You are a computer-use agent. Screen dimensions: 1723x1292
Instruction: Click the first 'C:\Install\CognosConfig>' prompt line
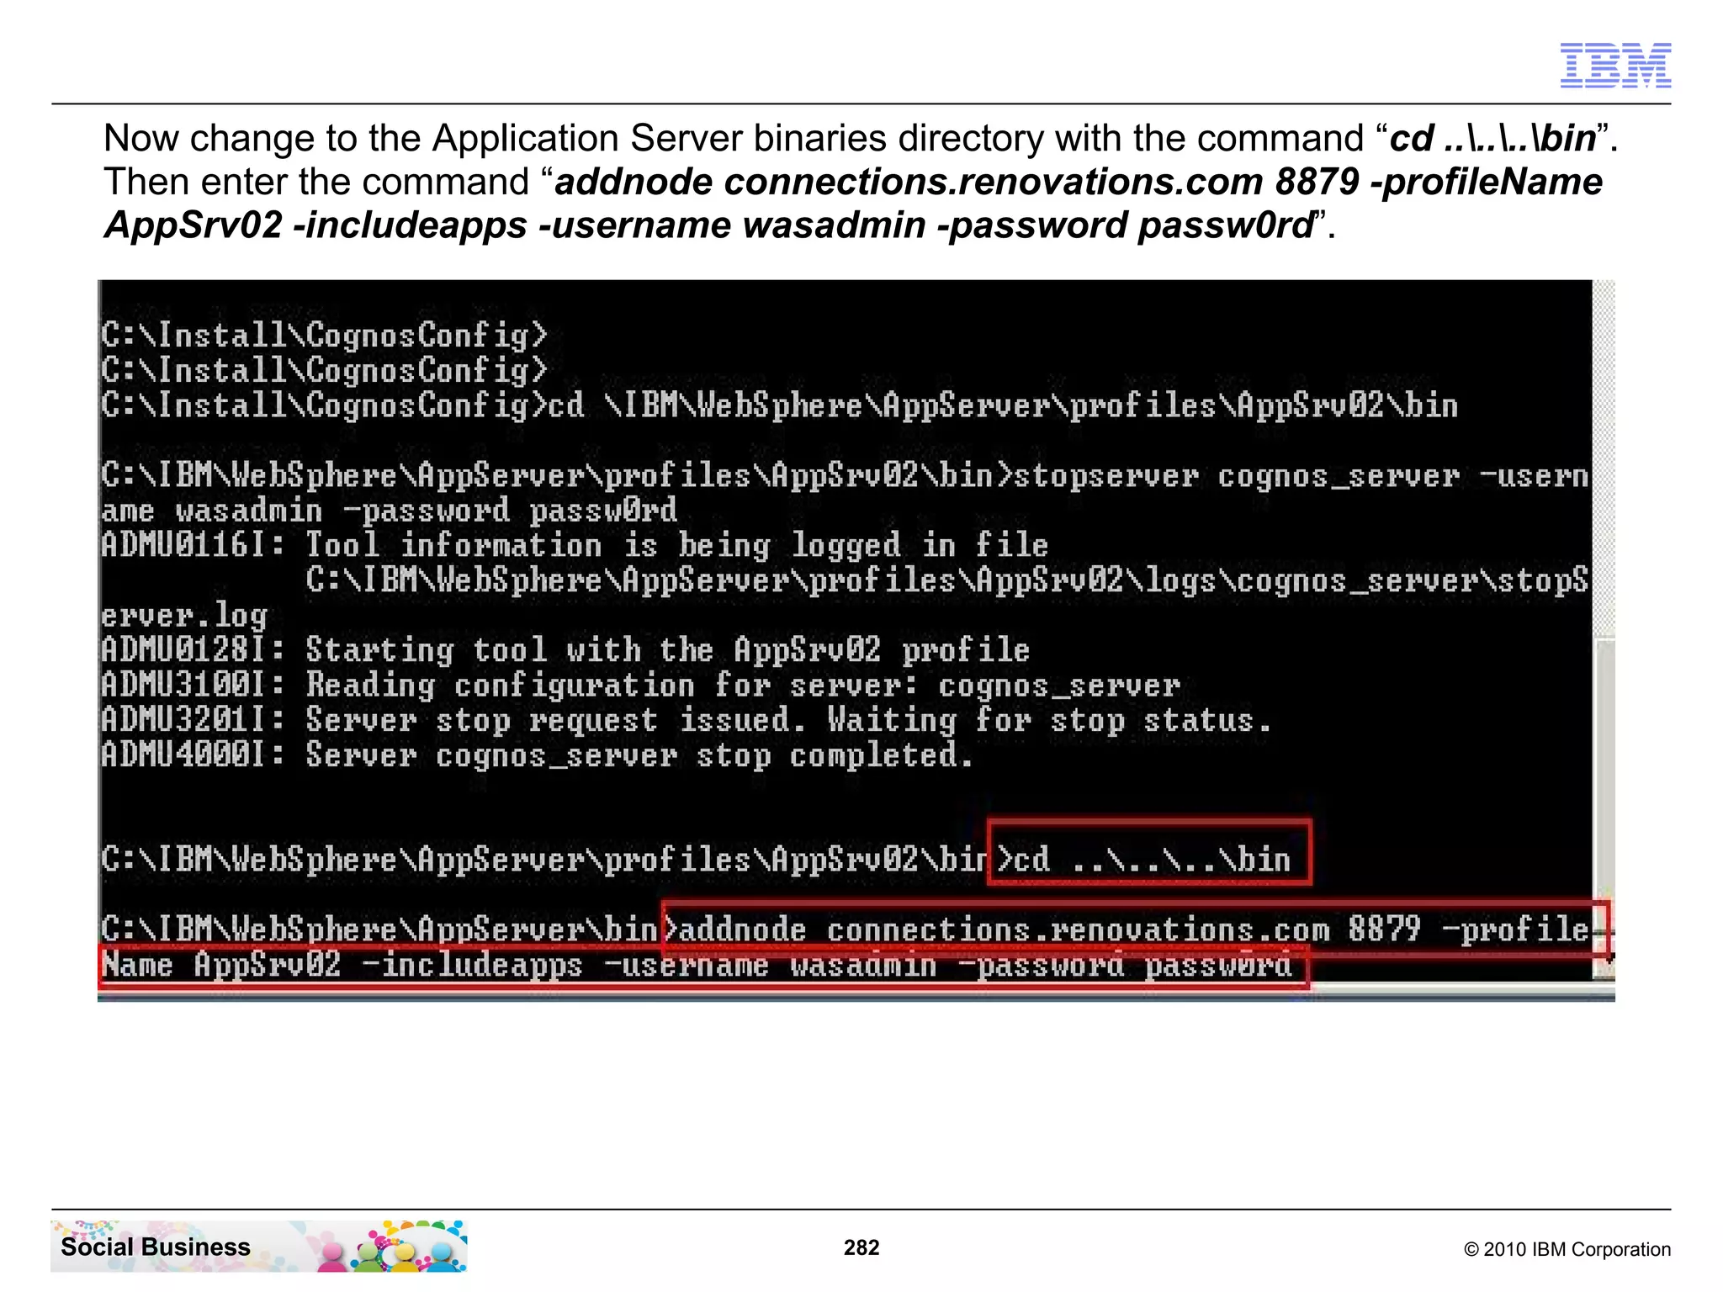(x=324, y=335)
